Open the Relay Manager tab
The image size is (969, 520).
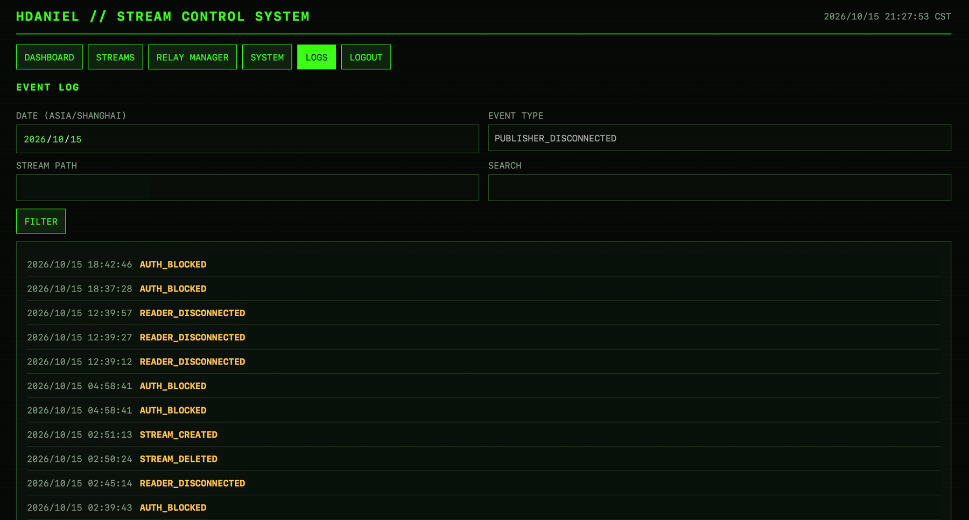(192, 57)
